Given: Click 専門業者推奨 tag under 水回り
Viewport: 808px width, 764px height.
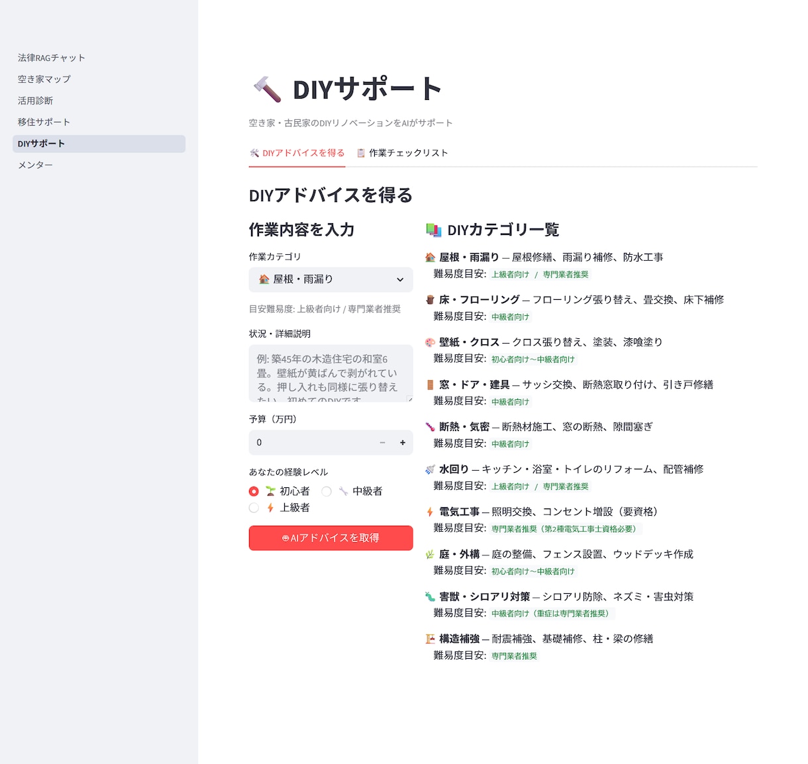Looking at the screenshot, I should click(566, 486).
